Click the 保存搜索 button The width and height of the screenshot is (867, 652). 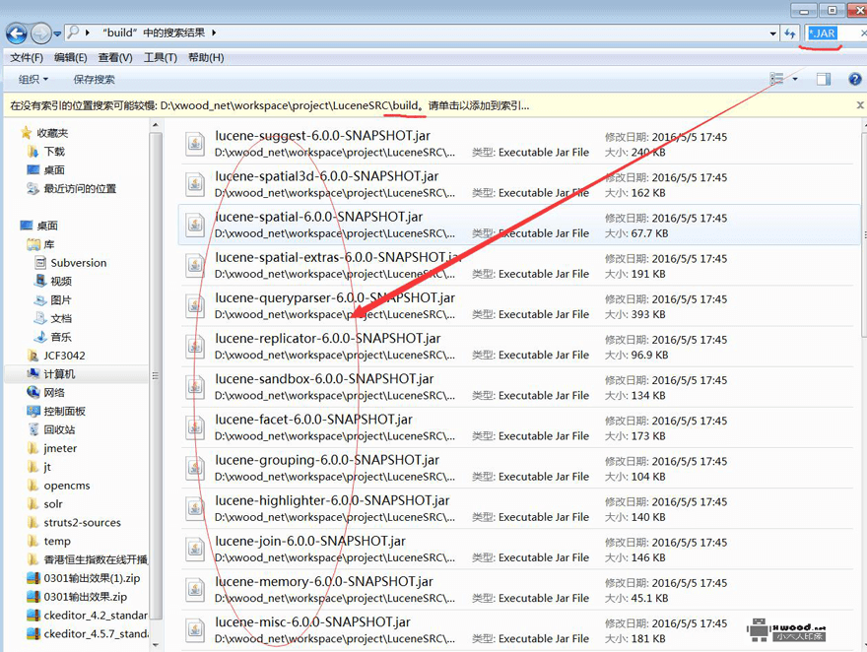(94, 80)
